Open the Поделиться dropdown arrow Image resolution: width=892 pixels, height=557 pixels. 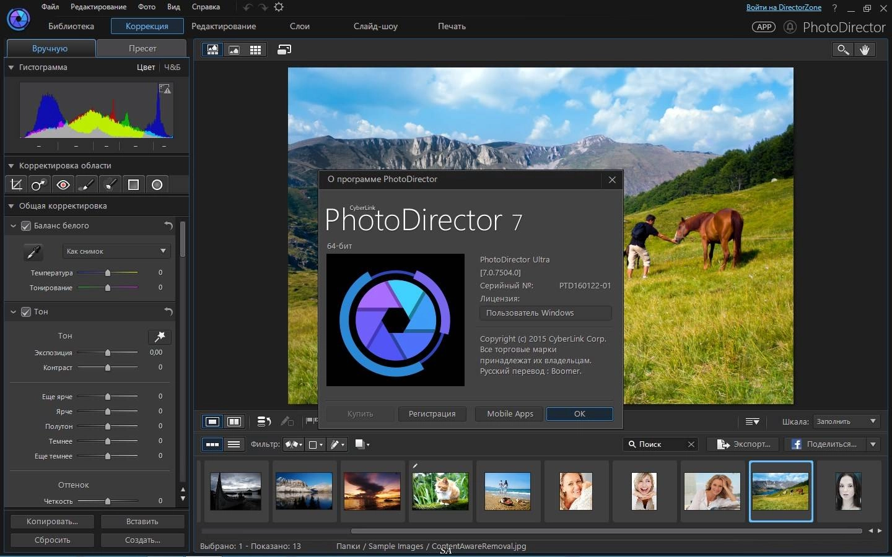pyautogui.click(x=873, y=444)
